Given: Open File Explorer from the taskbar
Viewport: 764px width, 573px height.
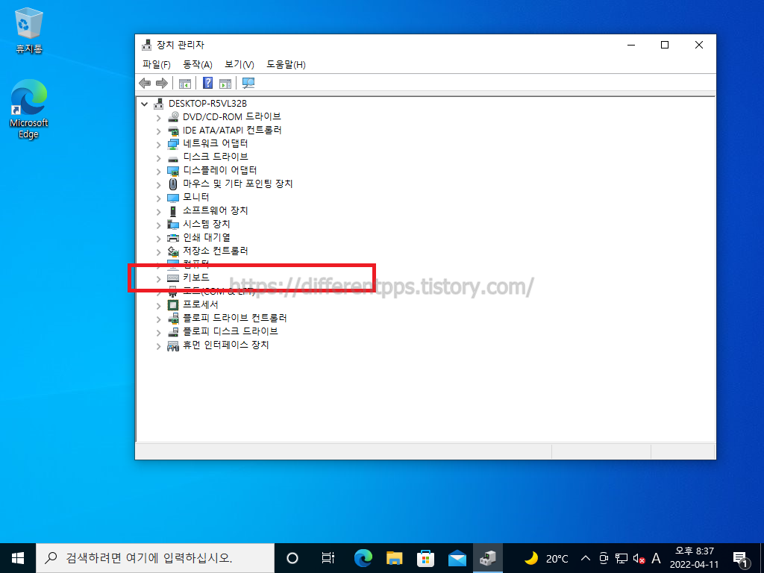Looking at the screenshot, I should tap(394, 558).
